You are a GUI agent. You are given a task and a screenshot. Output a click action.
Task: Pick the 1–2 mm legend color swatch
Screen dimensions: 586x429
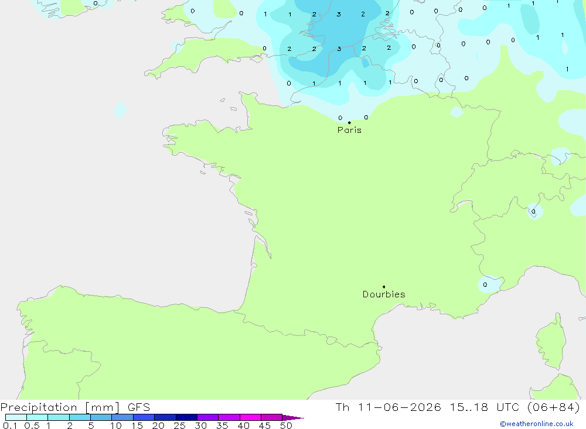pyautogui.click(x=59, y=417)
